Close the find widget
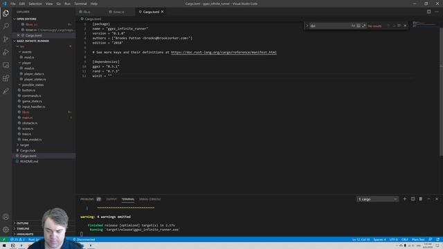443x249 pixels. coord(405,26)
